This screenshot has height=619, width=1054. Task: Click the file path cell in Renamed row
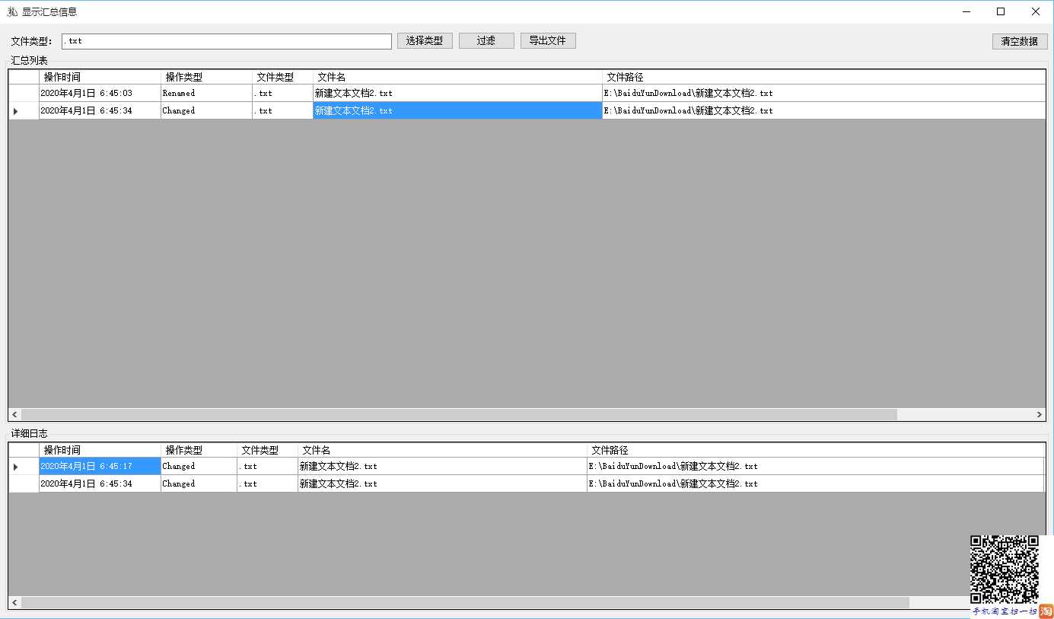pos(824,93)
